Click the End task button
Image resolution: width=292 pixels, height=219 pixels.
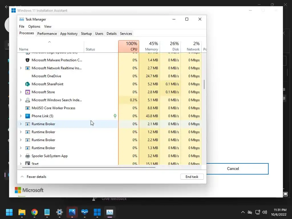192,177
